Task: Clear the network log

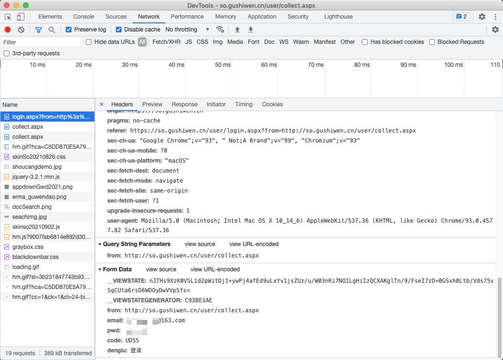Action: (21, 30)
